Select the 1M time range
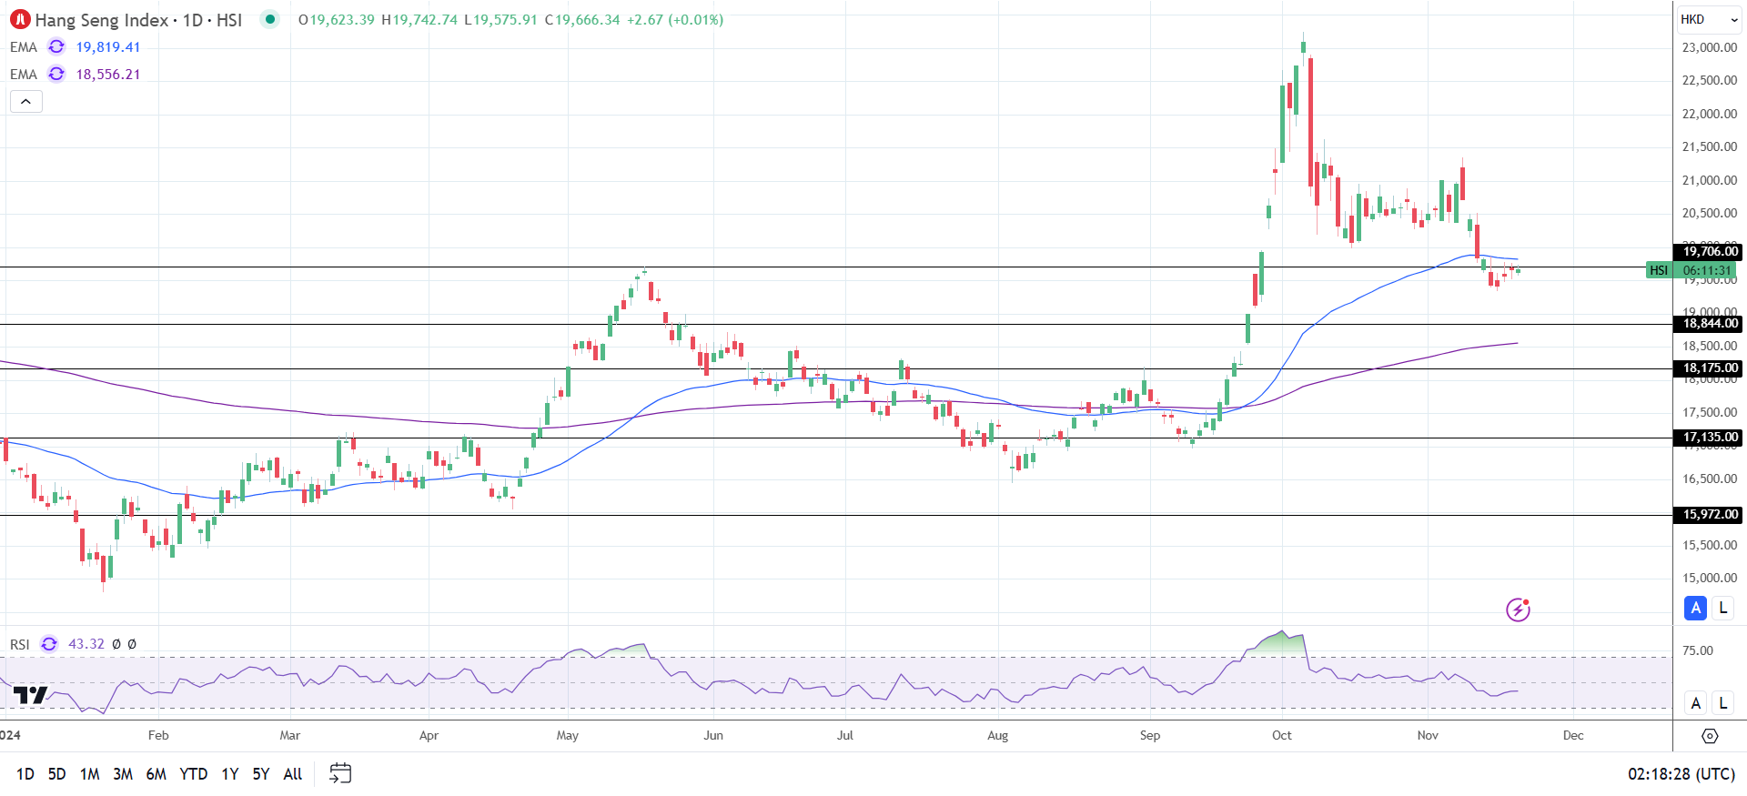 pyautogui.click(x=89, y=773)
